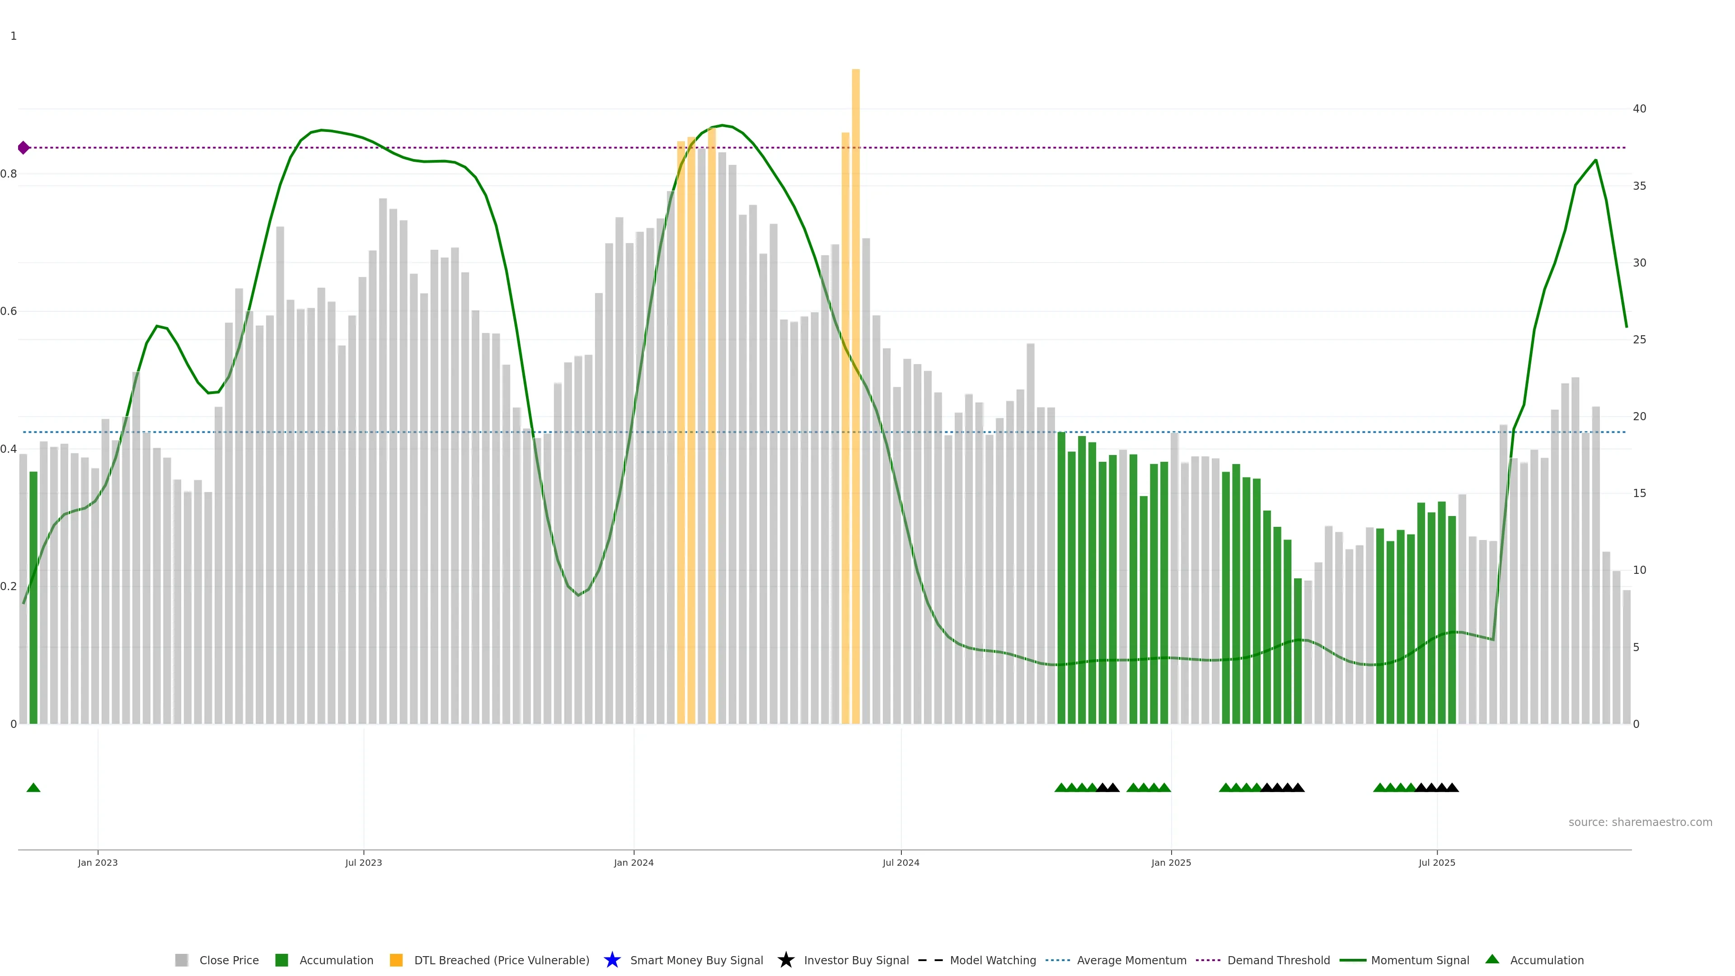Click the dashed Model Watching legend icon
Image resolution: width=1735 pixels, height=976 pixels.
tap(930, 960)
